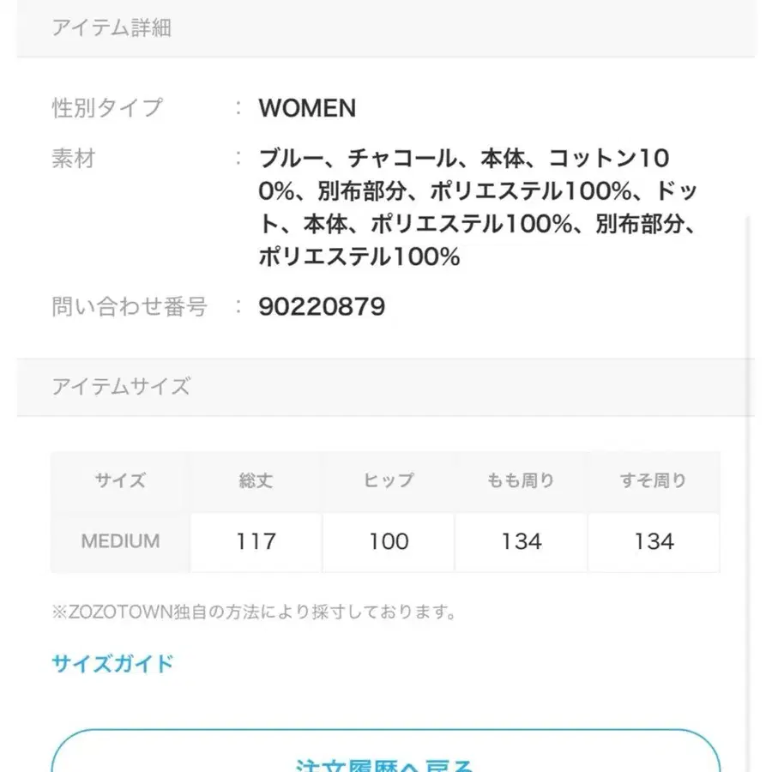Click the アイテム詳細 section header

(x=112, y=28)
